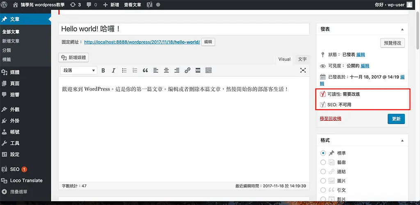Open Loco Translate in the sidebar
The width and height of the screenshot is (420, 205).
point(25,181)
